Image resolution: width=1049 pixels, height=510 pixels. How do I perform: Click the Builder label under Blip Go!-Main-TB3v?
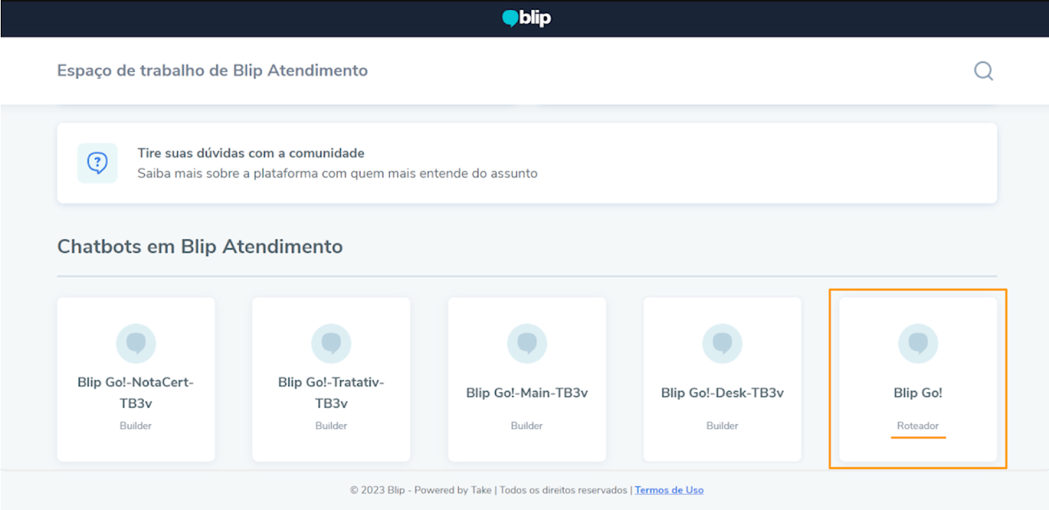tap(527, 426)
